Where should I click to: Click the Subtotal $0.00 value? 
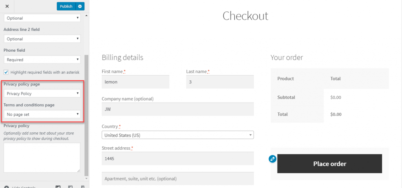click(336, 98)
